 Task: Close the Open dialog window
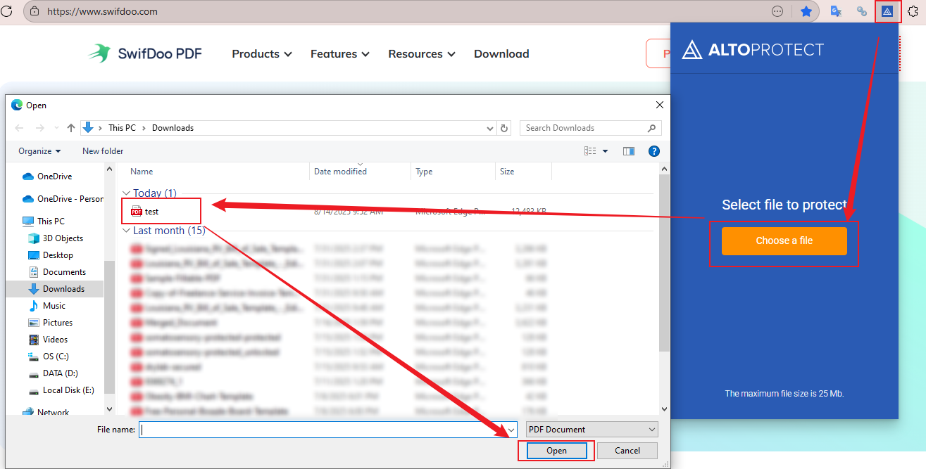click(660, 105)
